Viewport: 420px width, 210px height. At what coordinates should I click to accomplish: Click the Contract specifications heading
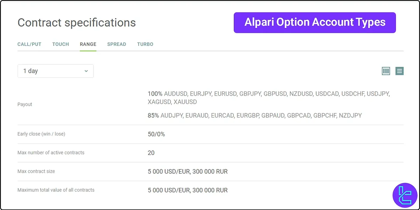click(77, 22)
